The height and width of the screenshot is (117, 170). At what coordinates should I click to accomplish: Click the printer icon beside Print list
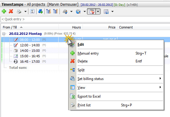[72, 105]
